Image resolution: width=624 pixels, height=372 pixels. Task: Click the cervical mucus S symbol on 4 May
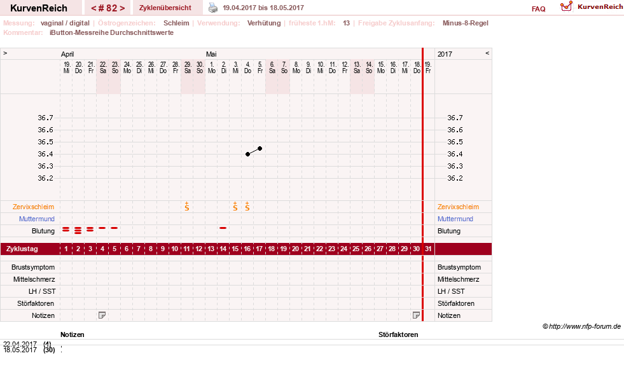pos(247,206)
